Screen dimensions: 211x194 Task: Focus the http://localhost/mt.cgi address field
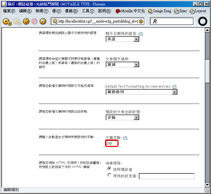point(98,21)
